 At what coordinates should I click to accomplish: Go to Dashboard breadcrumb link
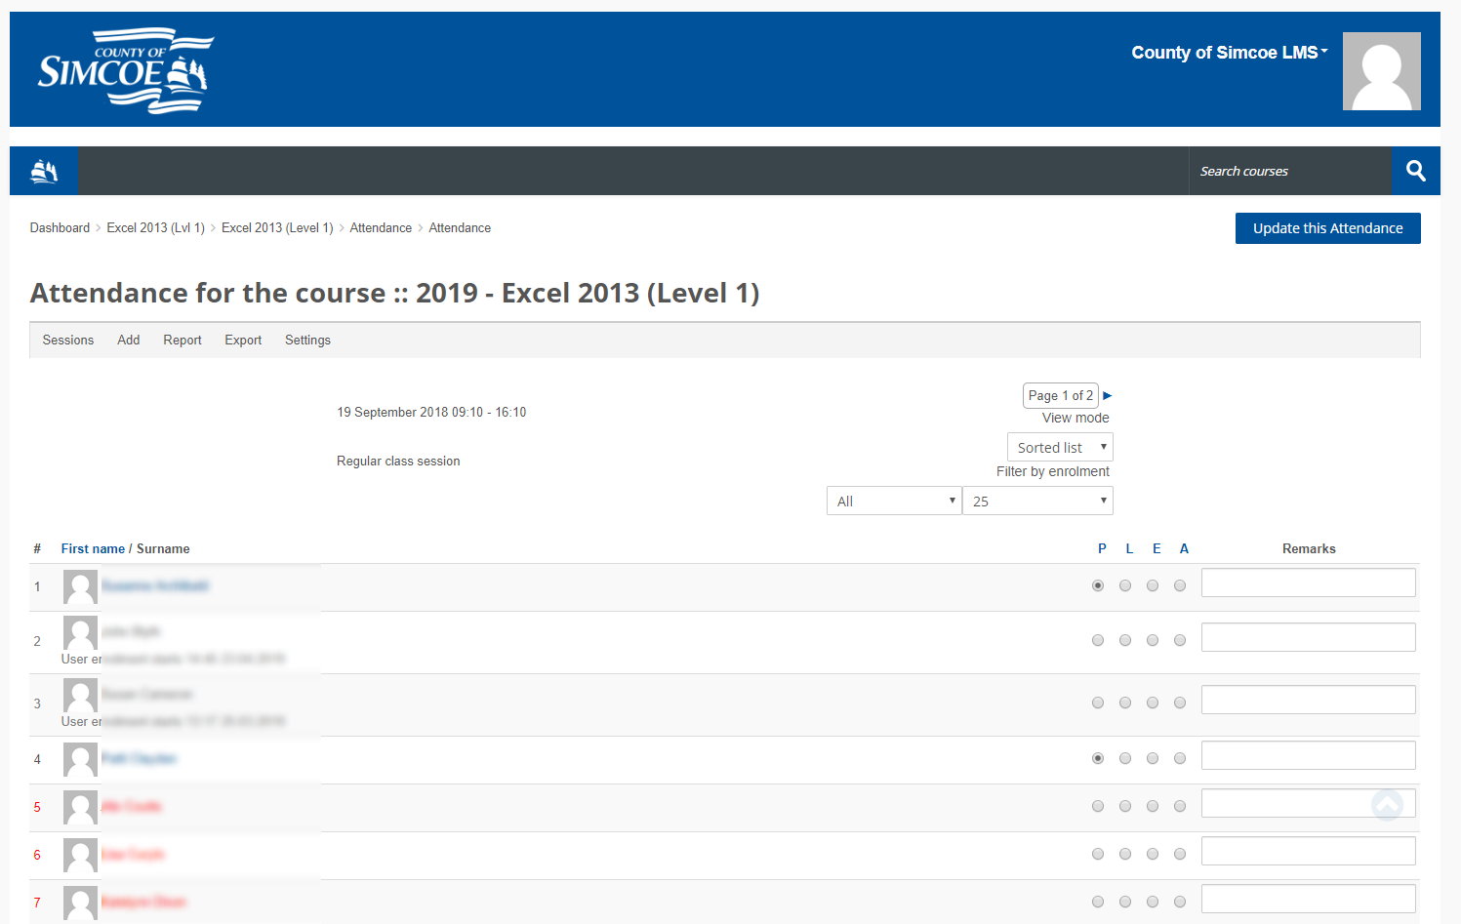[x=60, y=227]
